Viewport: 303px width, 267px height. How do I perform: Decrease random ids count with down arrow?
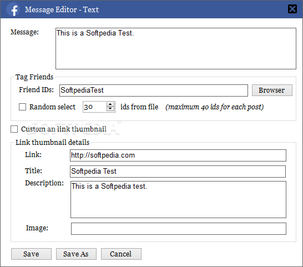(x=110, y=109)
